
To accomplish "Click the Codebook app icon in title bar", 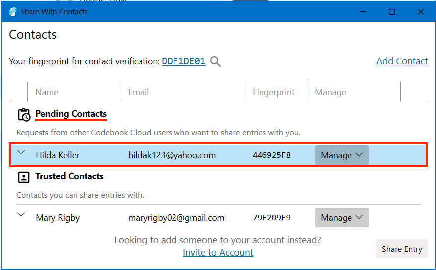I will (13, 12).
